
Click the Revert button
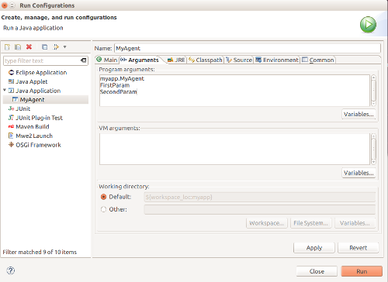click(x=359, y=248)
